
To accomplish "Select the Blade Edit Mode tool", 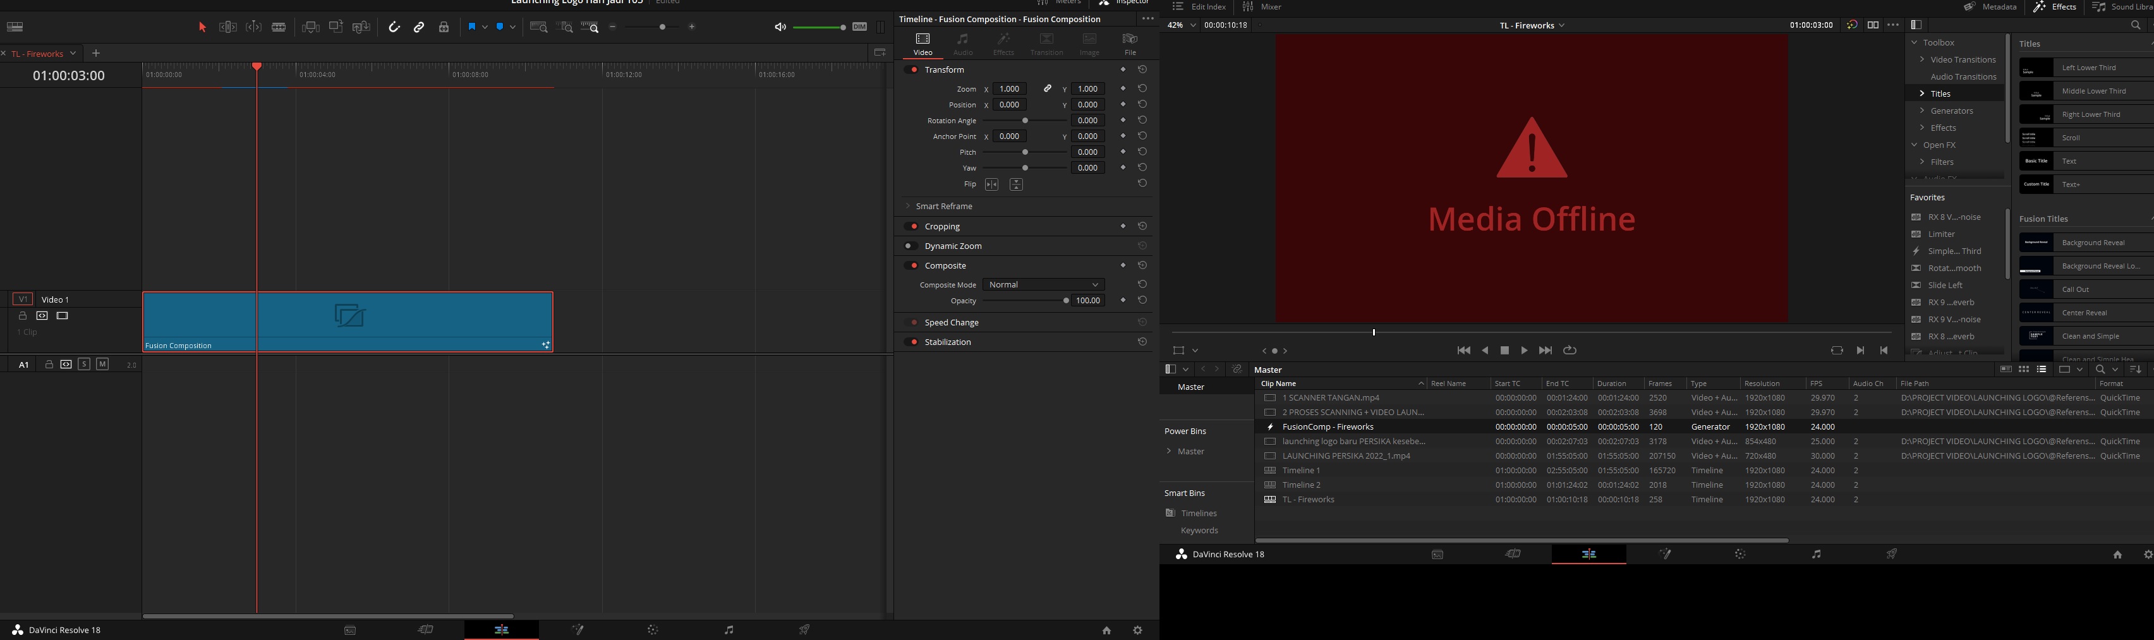I will (x=279, y=28).
